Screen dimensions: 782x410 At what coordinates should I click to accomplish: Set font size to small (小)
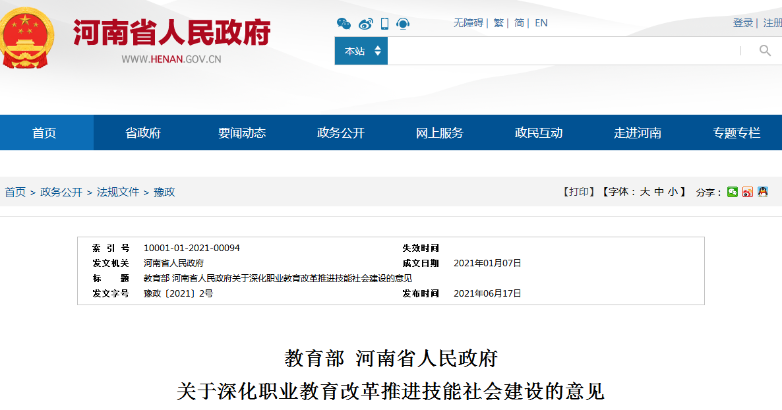(x=672, y=192)
